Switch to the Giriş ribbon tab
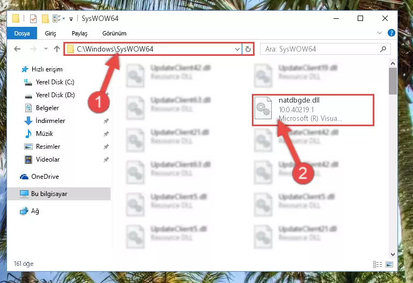413x283 pixels. click(50, 33)
